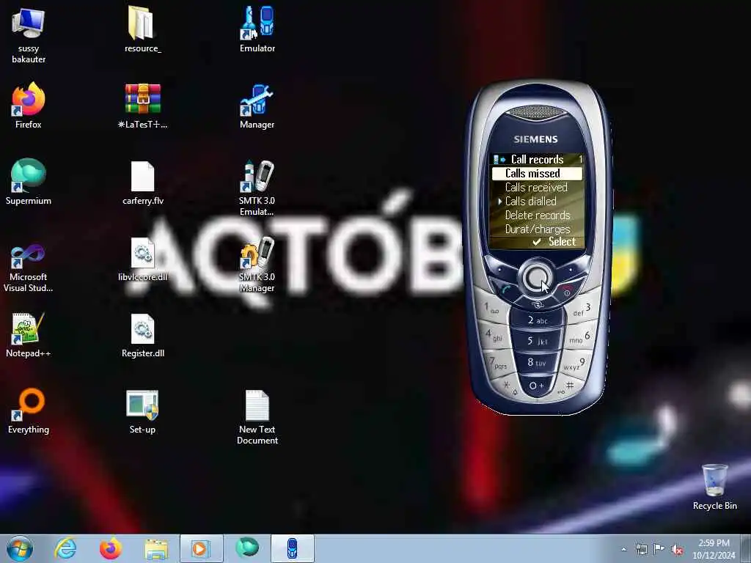Image resolution: width=751 pixels, height=563 pixels.
Task: Open the Everything search shortcut
Action: pyautogui.click(x=29, y=411)
